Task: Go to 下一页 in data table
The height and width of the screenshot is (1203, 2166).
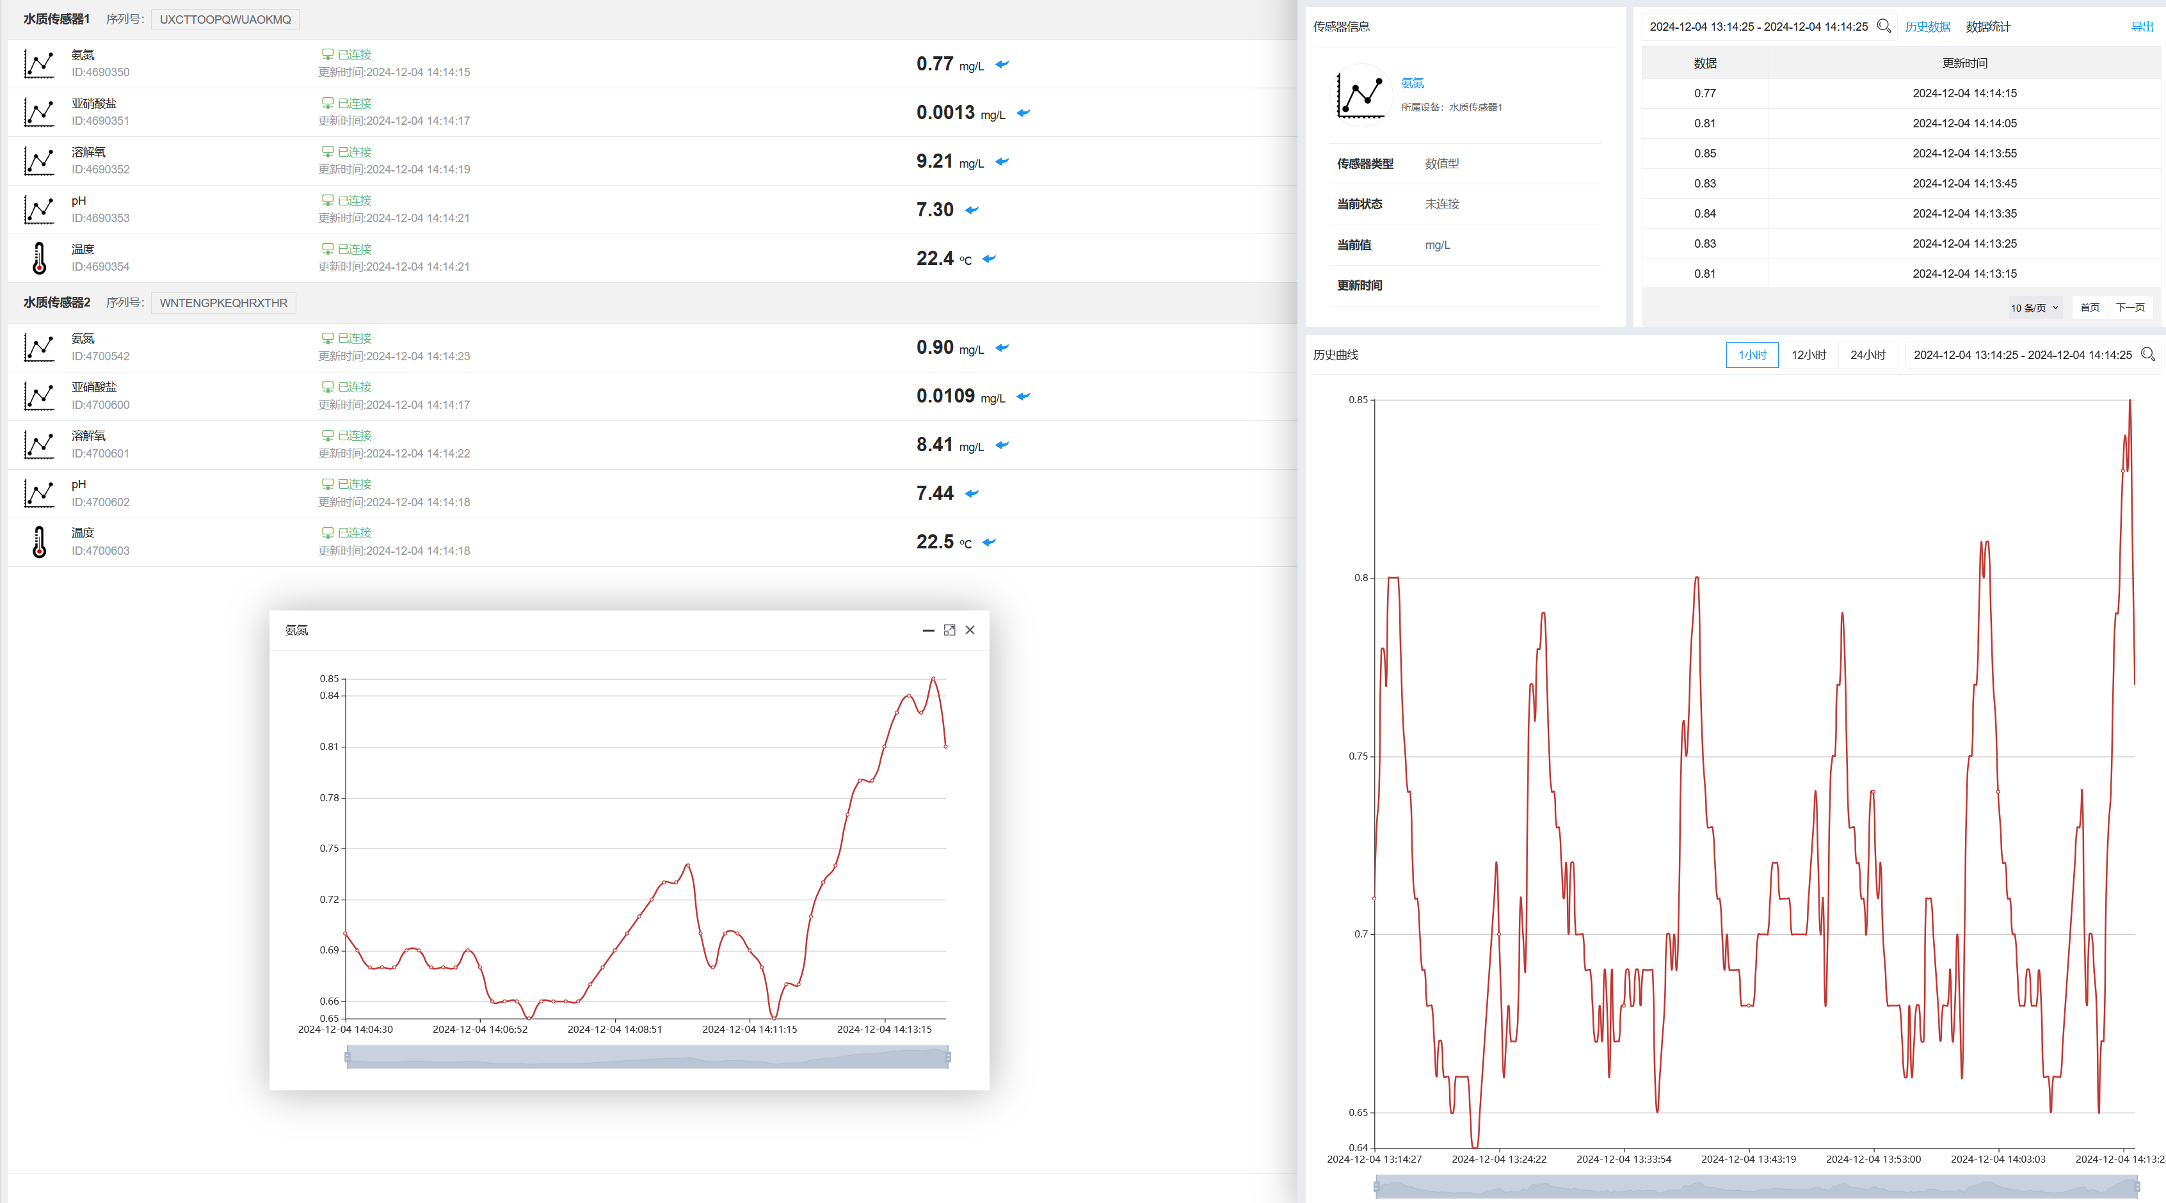Action: (x=2130, y=308)
